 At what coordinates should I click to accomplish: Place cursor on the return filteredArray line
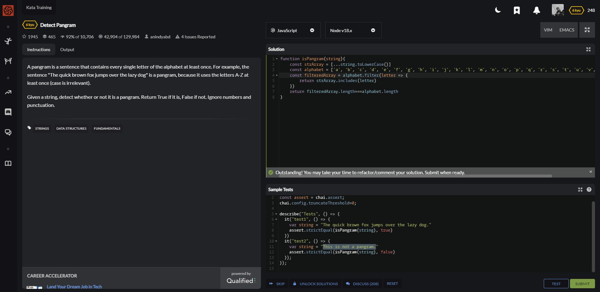(344, 92)
